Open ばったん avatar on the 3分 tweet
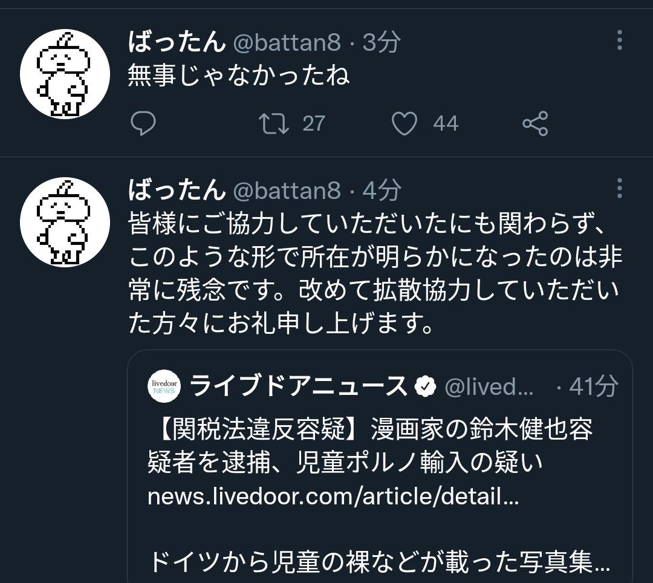The image size is (653, 583). [65, 74]
